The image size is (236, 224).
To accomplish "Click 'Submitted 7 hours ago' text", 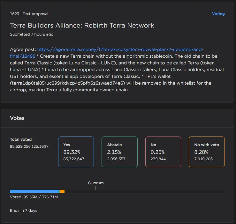I will click(32, 34).
